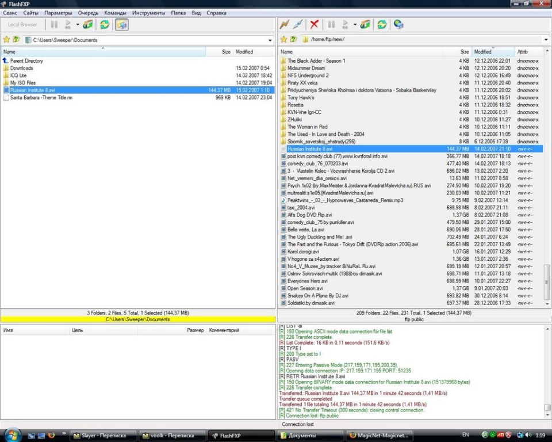Refresh the remote file listing
This screenshot has width=552, height=442.
382,24
